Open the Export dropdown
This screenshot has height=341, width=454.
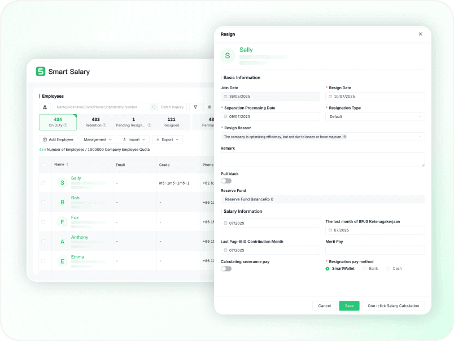pyautogui.click(x=167, y=139)
